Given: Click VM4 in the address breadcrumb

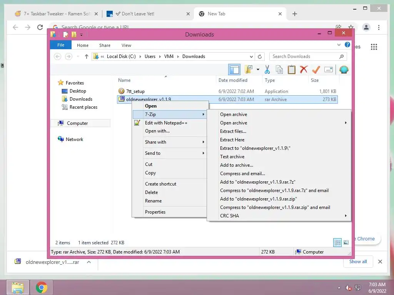Looking at the screenshot, I should [169, 56].
